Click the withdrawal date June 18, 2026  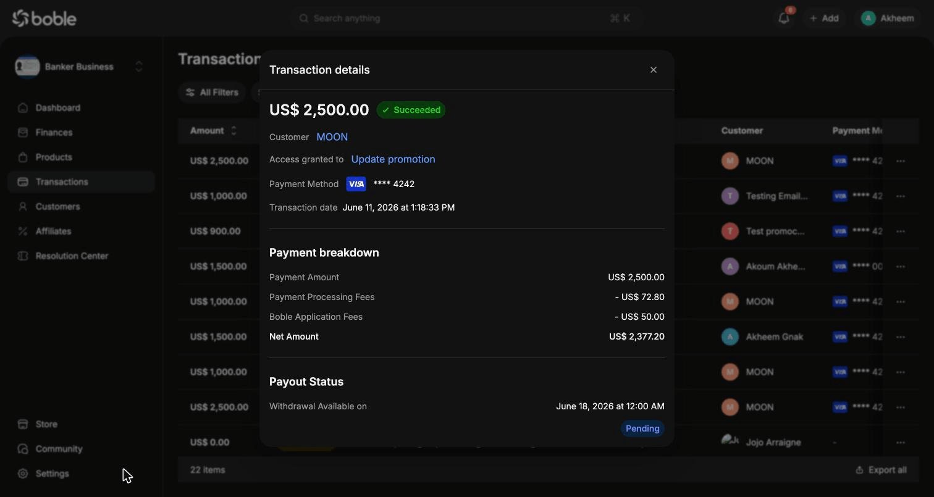click(610, 406)
